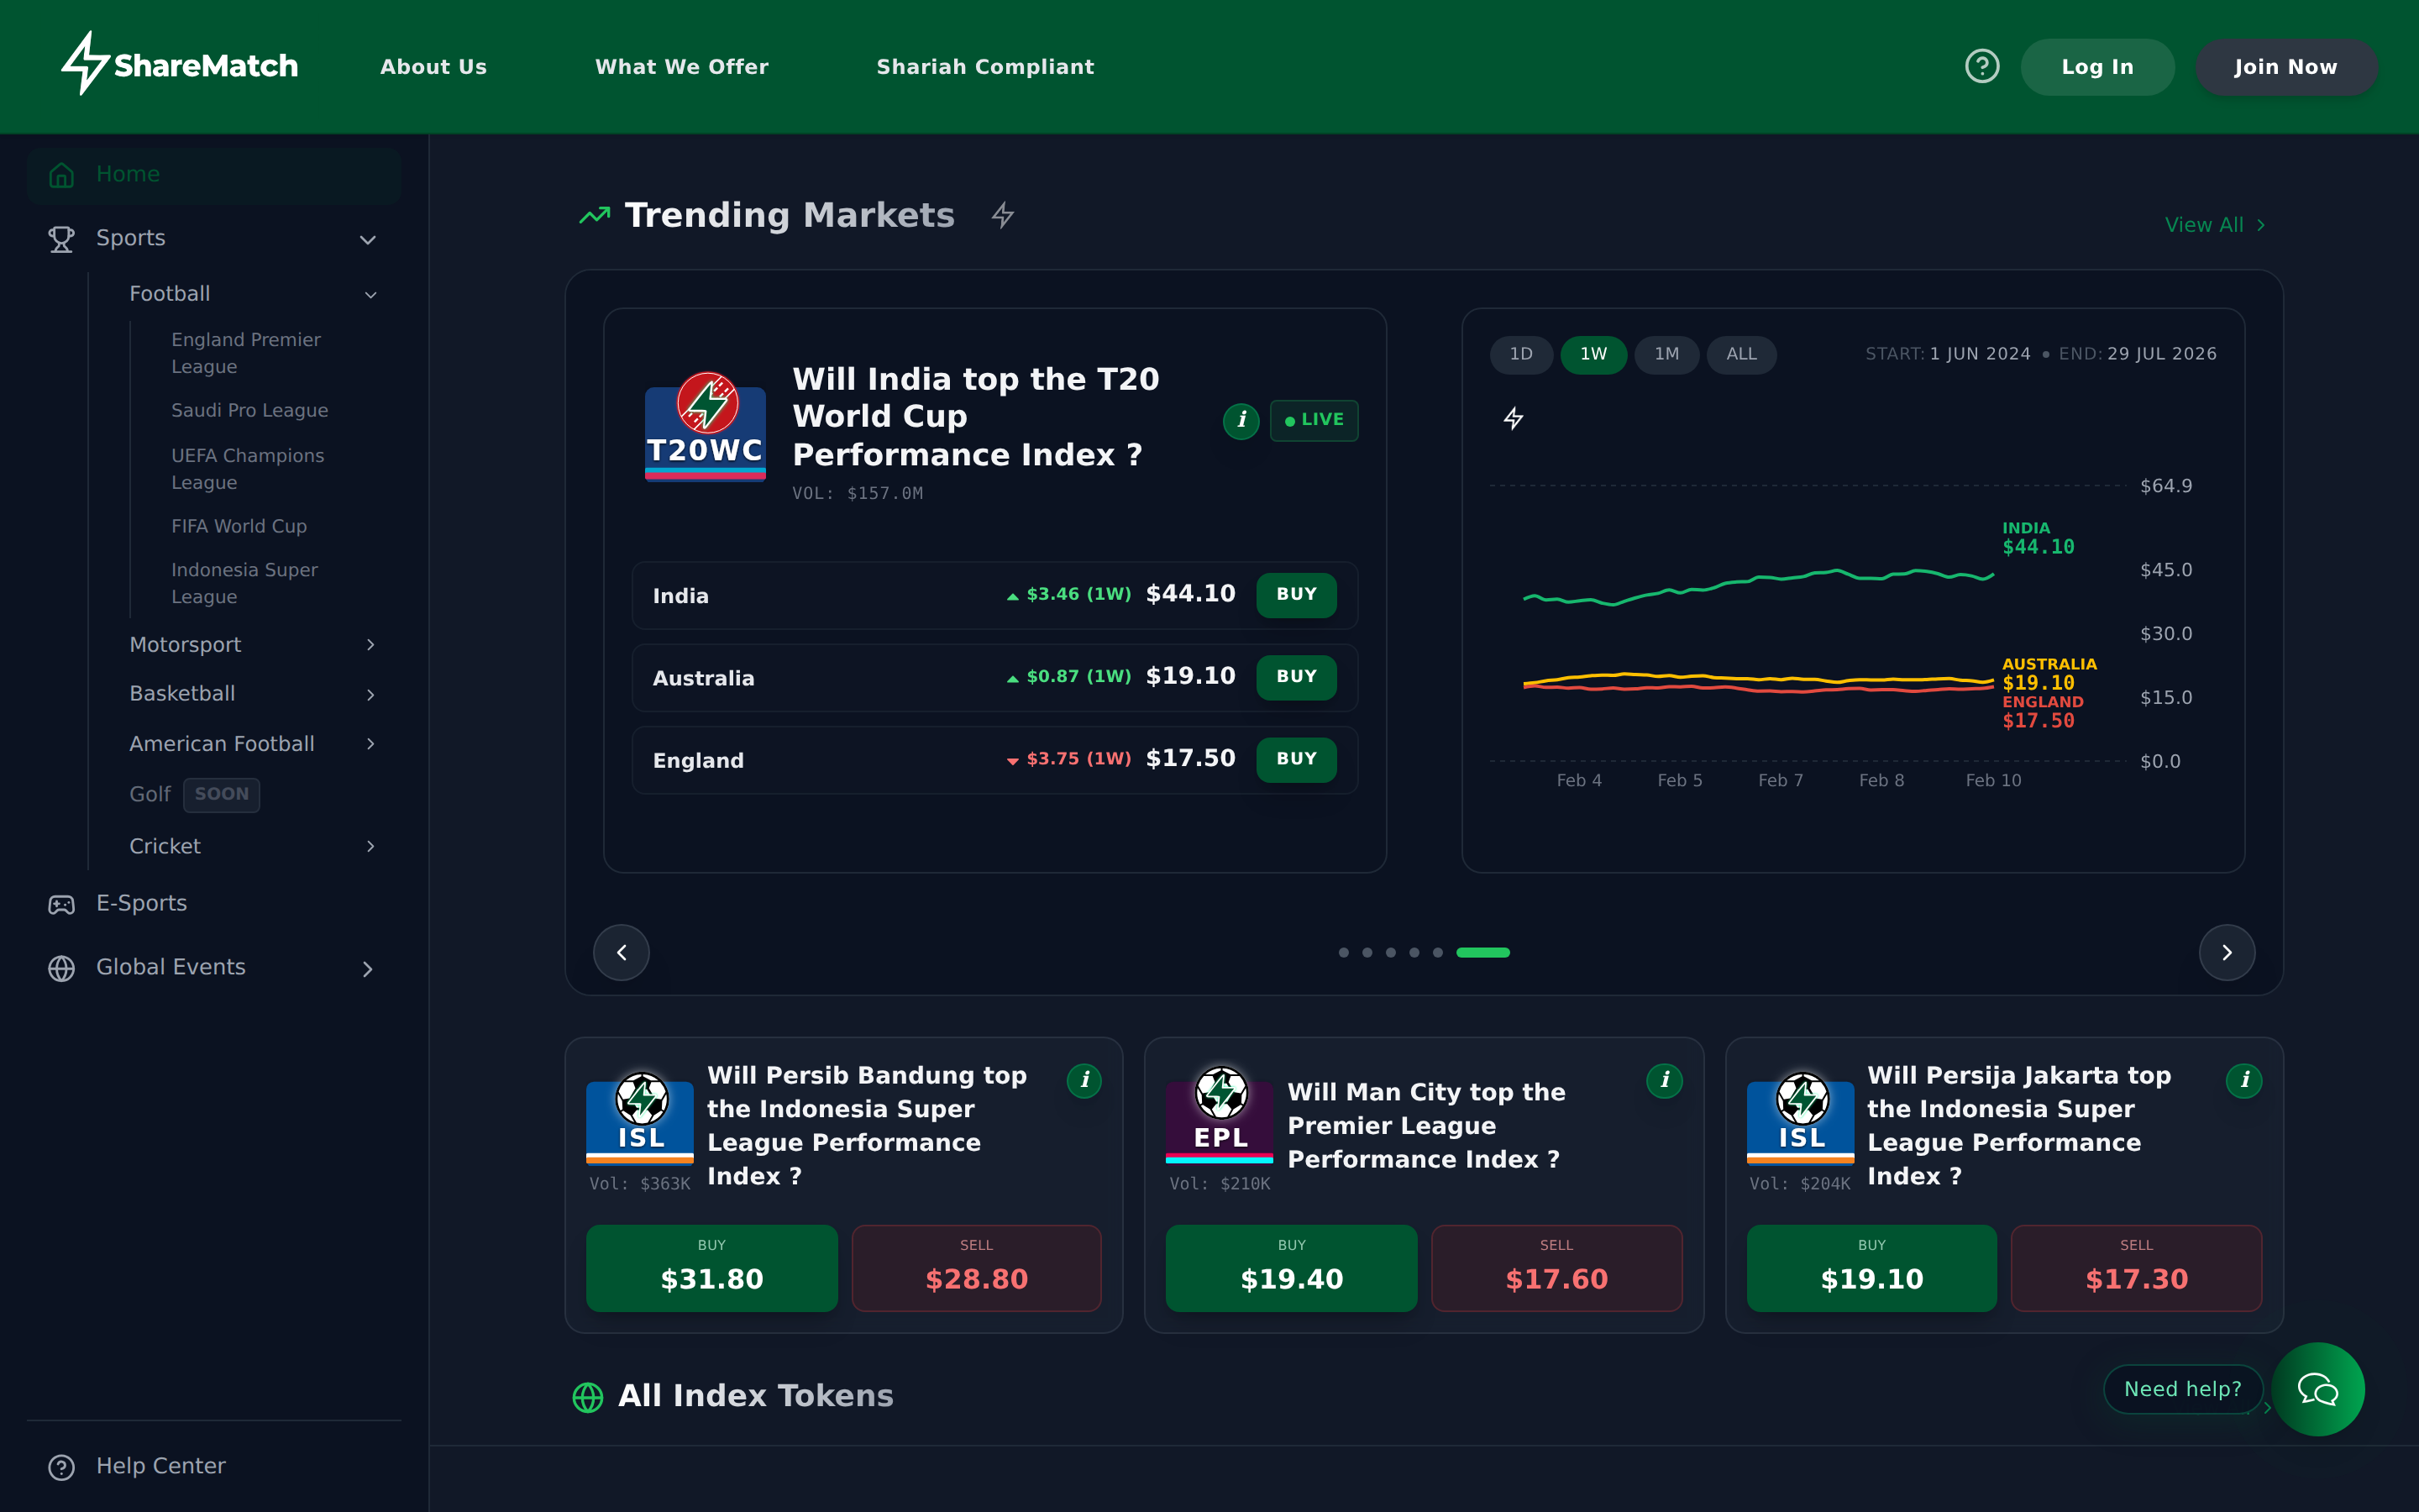The width and height of the screenshot is (2419, 1512).
Task: Click the next carousel arrow
Action: 2226,952
